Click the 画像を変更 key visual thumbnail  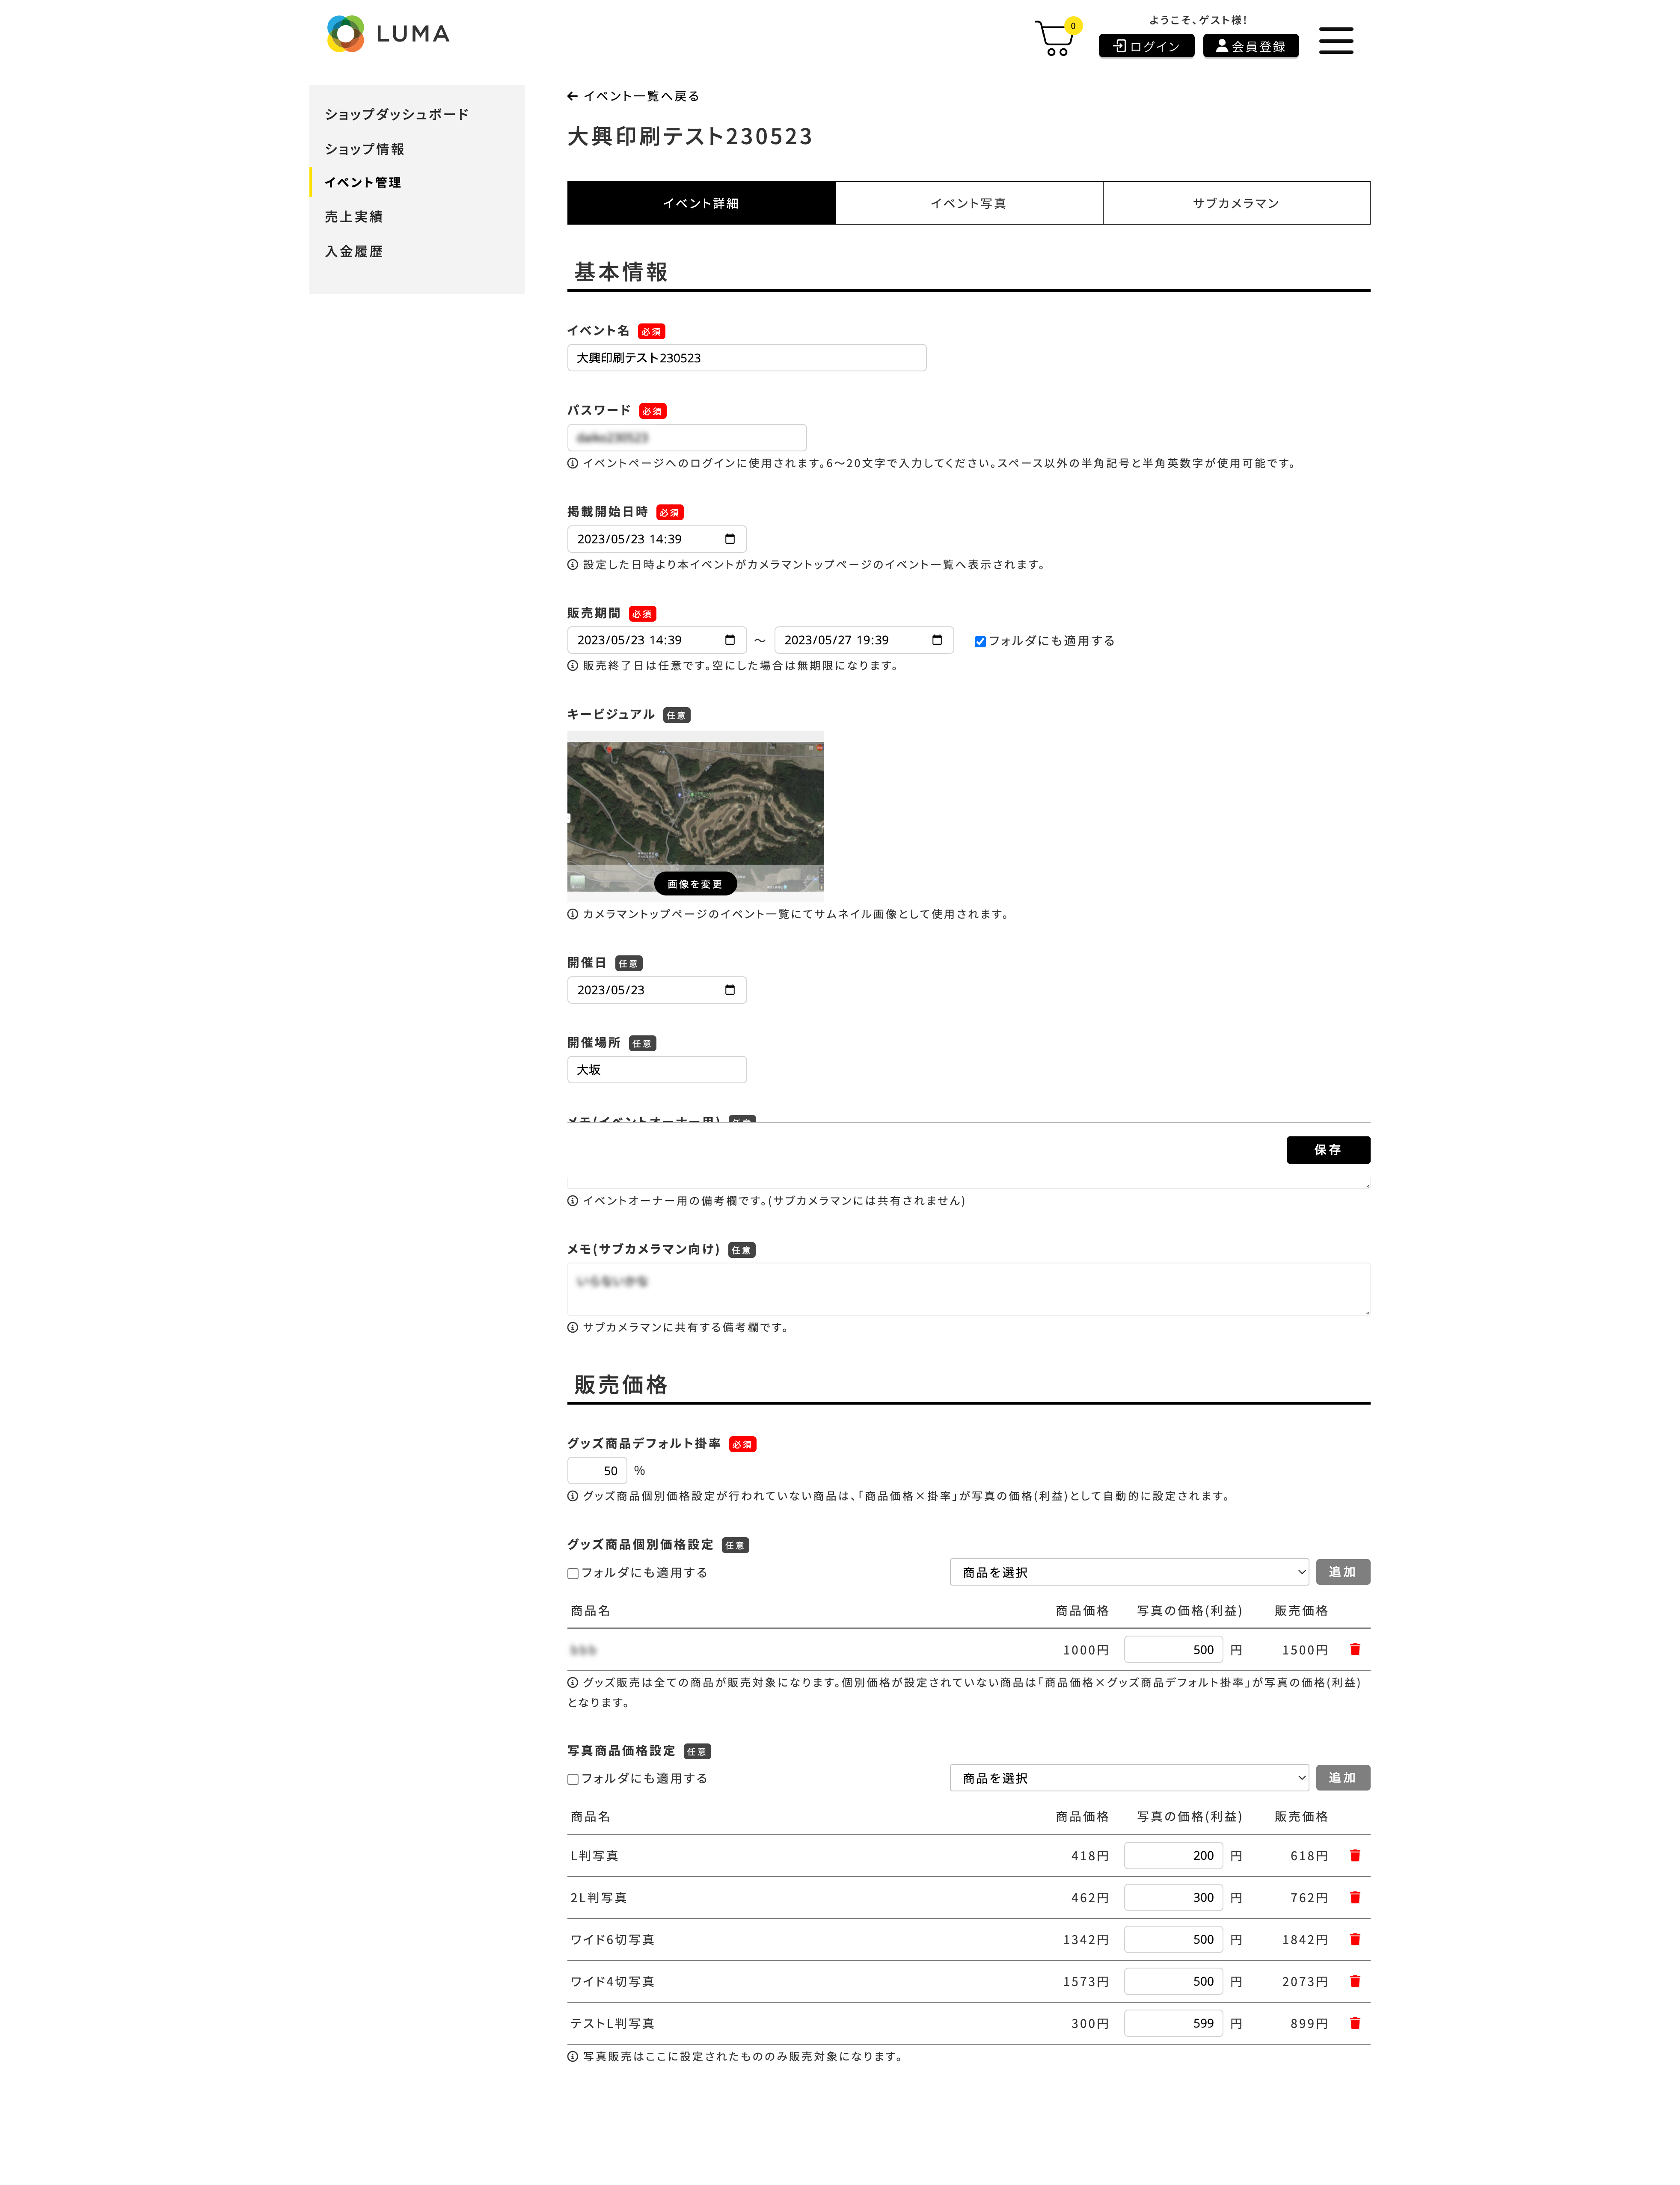pos(695,883)
